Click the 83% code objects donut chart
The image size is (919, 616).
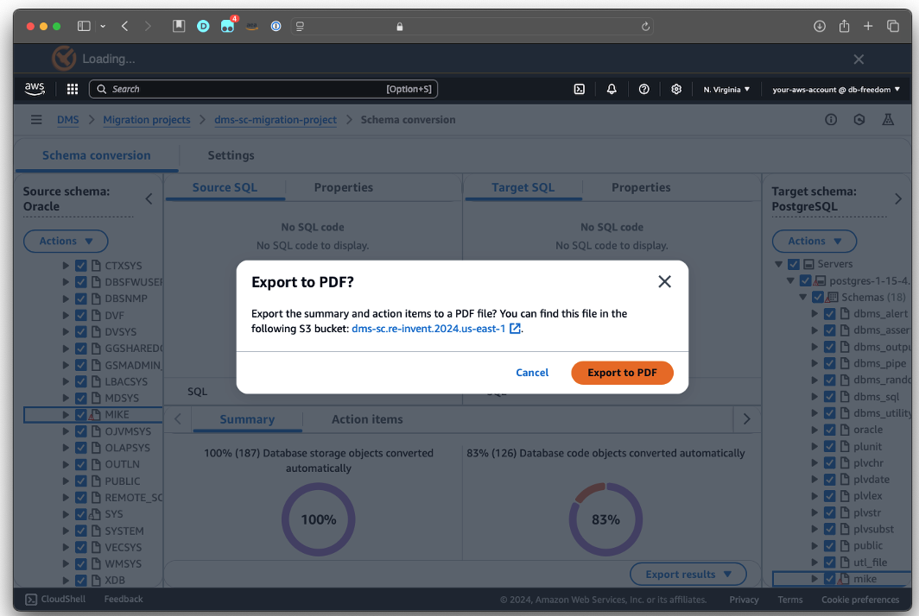click(x=605, y=519)
